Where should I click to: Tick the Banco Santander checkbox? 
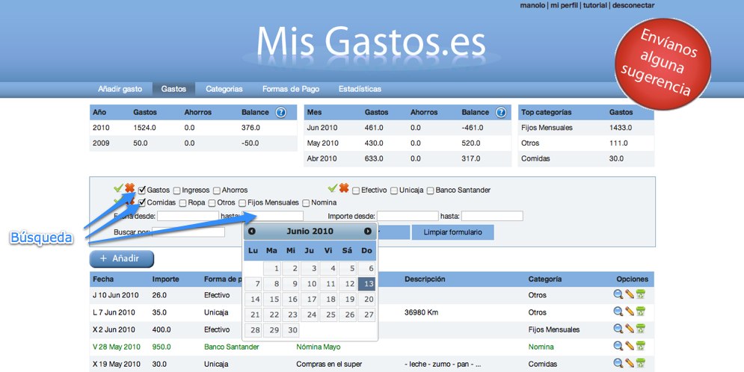[431, 190]
